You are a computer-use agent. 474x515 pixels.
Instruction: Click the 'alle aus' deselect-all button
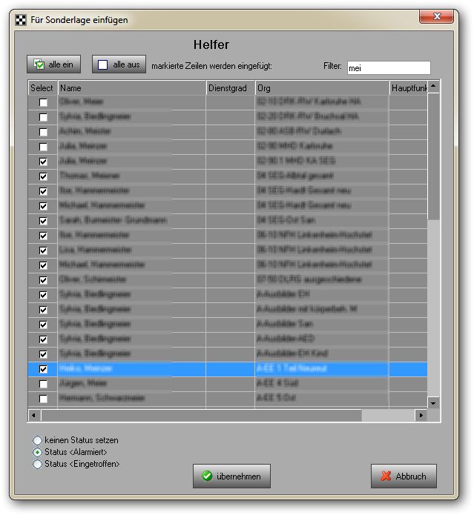tap(119, 64)
